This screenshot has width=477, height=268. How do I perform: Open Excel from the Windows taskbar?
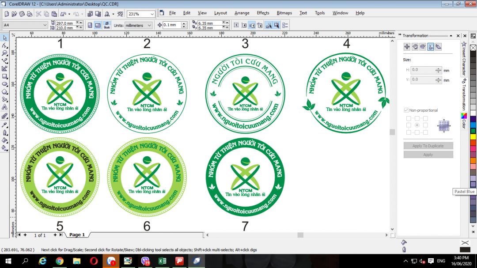click(162, 261)
